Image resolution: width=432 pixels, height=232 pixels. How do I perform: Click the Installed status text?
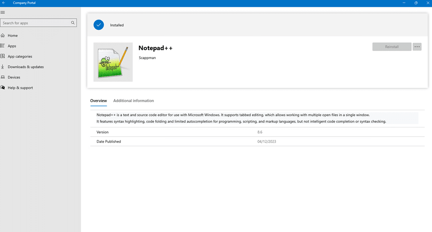tap(117, 25)
